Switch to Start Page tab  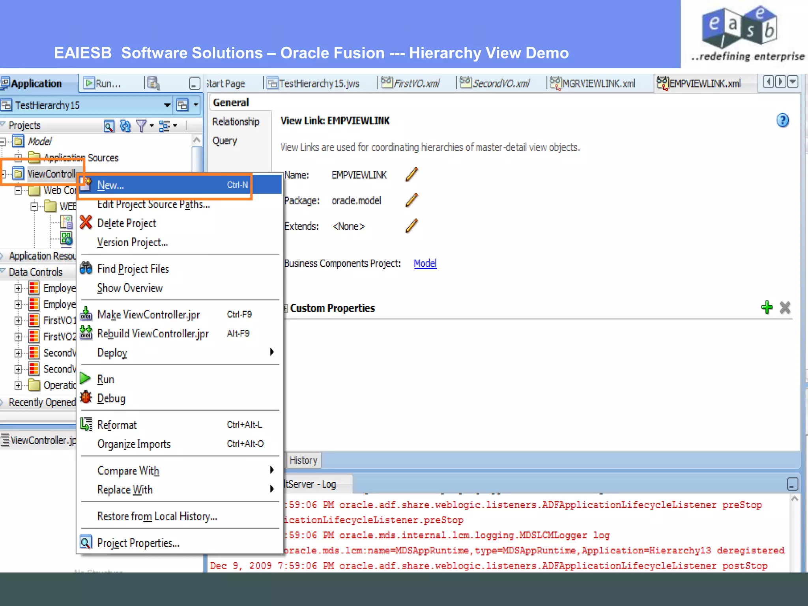225,84
